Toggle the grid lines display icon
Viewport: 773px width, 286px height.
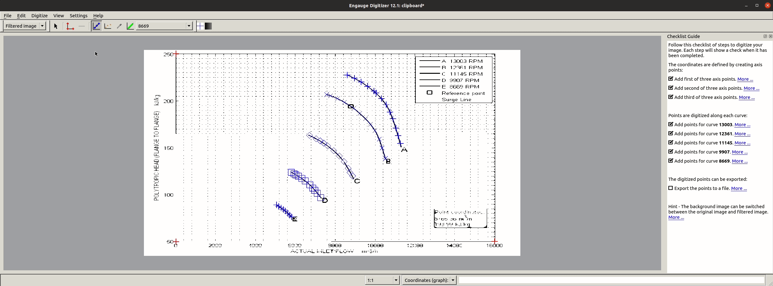(x=200, y=26)
